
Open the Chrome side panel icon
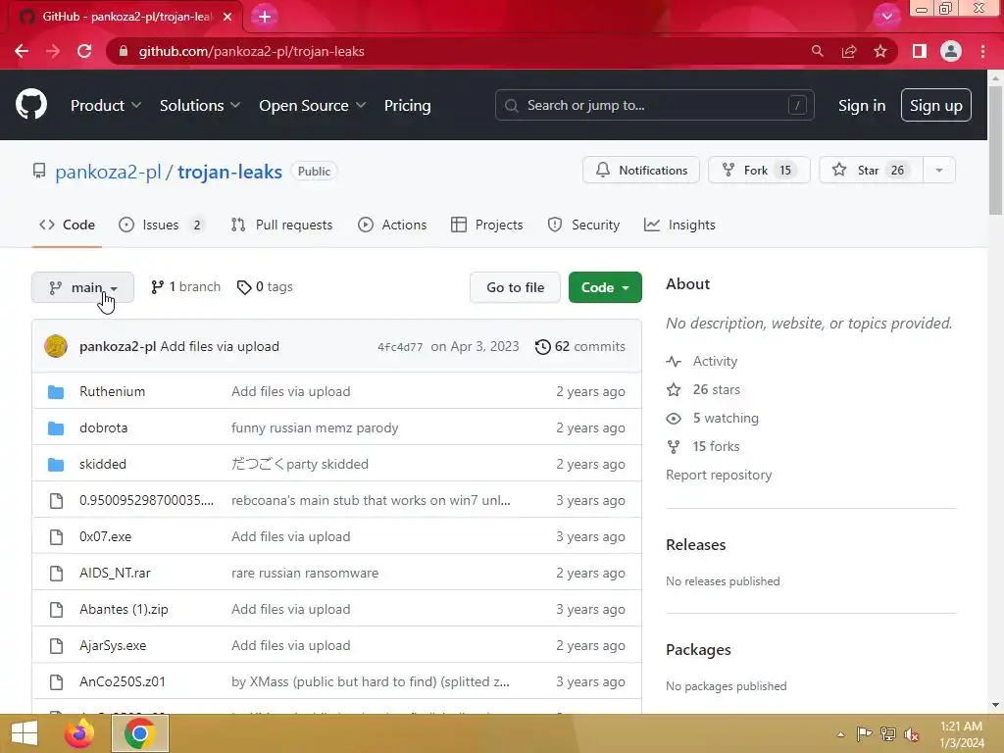pyautogui.click(x=920, y=51)
